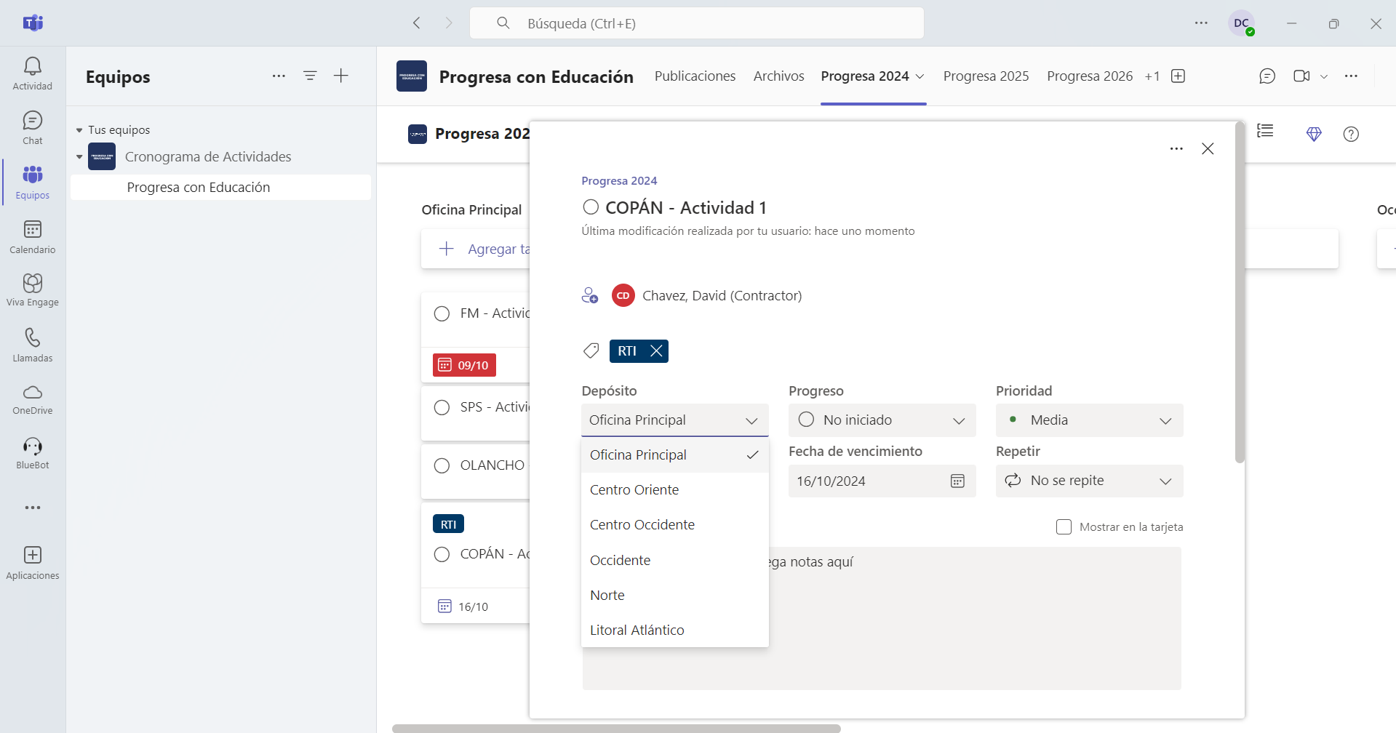The height and width of the screenshot is (733, 1396).
Task: Open task dialog more options
Action: coord(1176,148)
